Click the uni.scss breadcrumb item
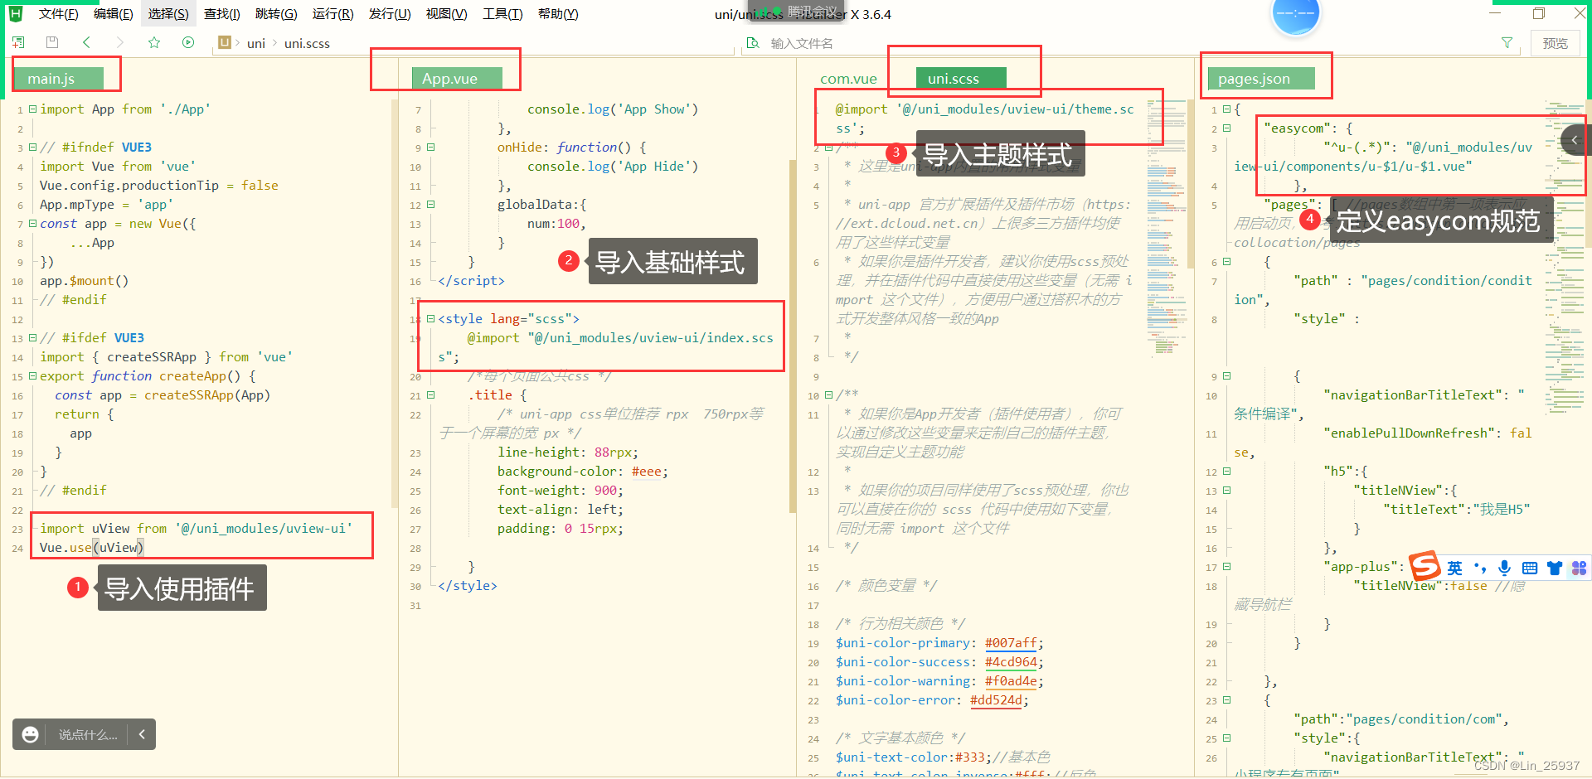 [307, 43]
